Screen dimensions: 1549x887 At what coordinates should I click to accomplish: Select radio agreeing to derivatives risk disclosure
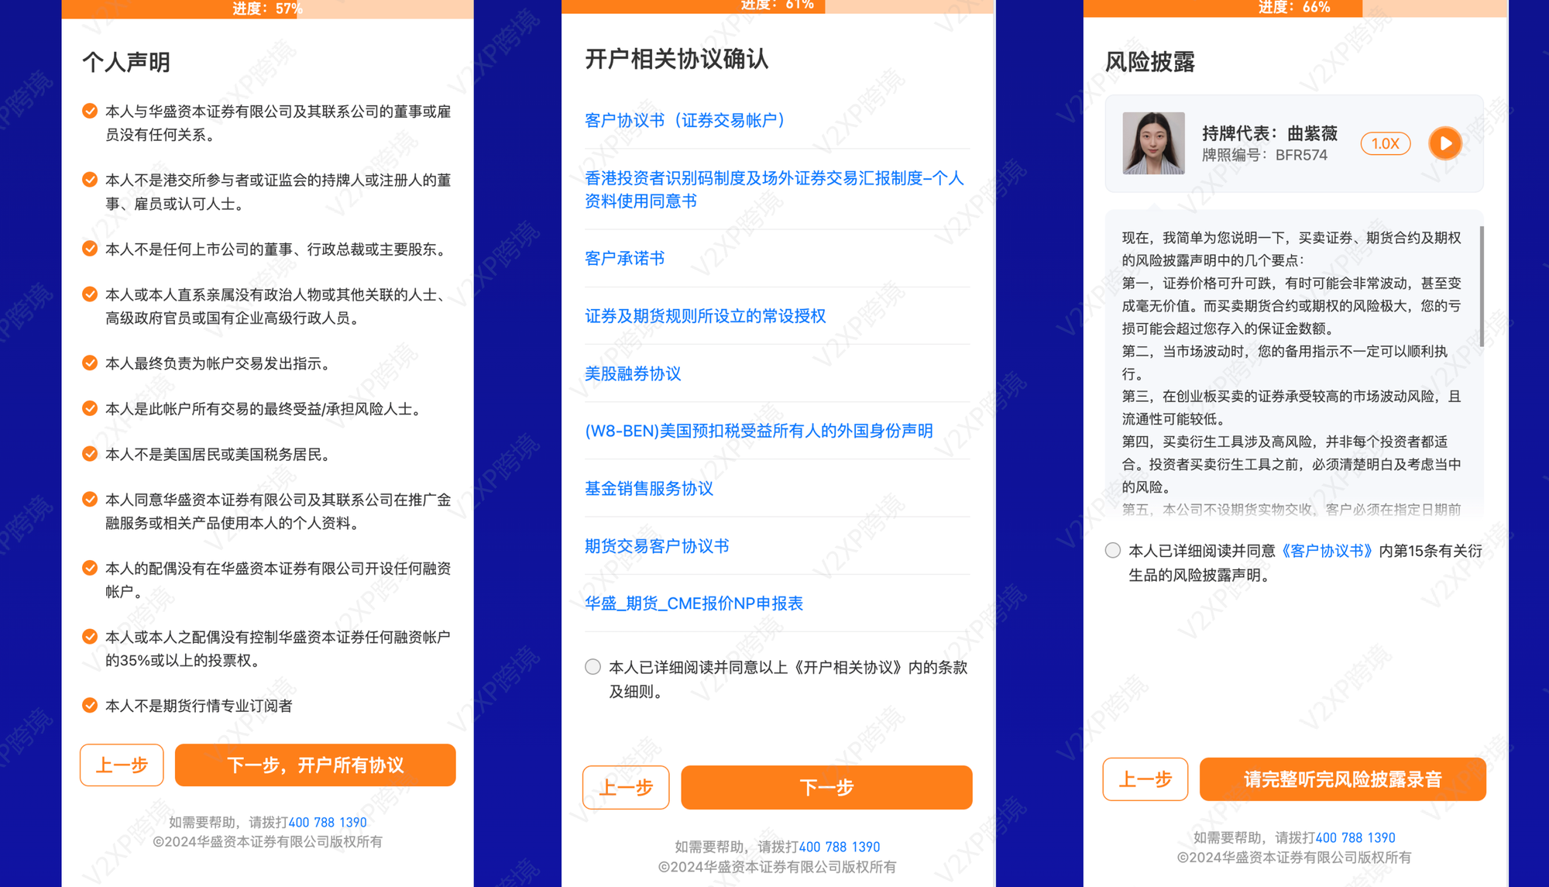point(1112,551)
